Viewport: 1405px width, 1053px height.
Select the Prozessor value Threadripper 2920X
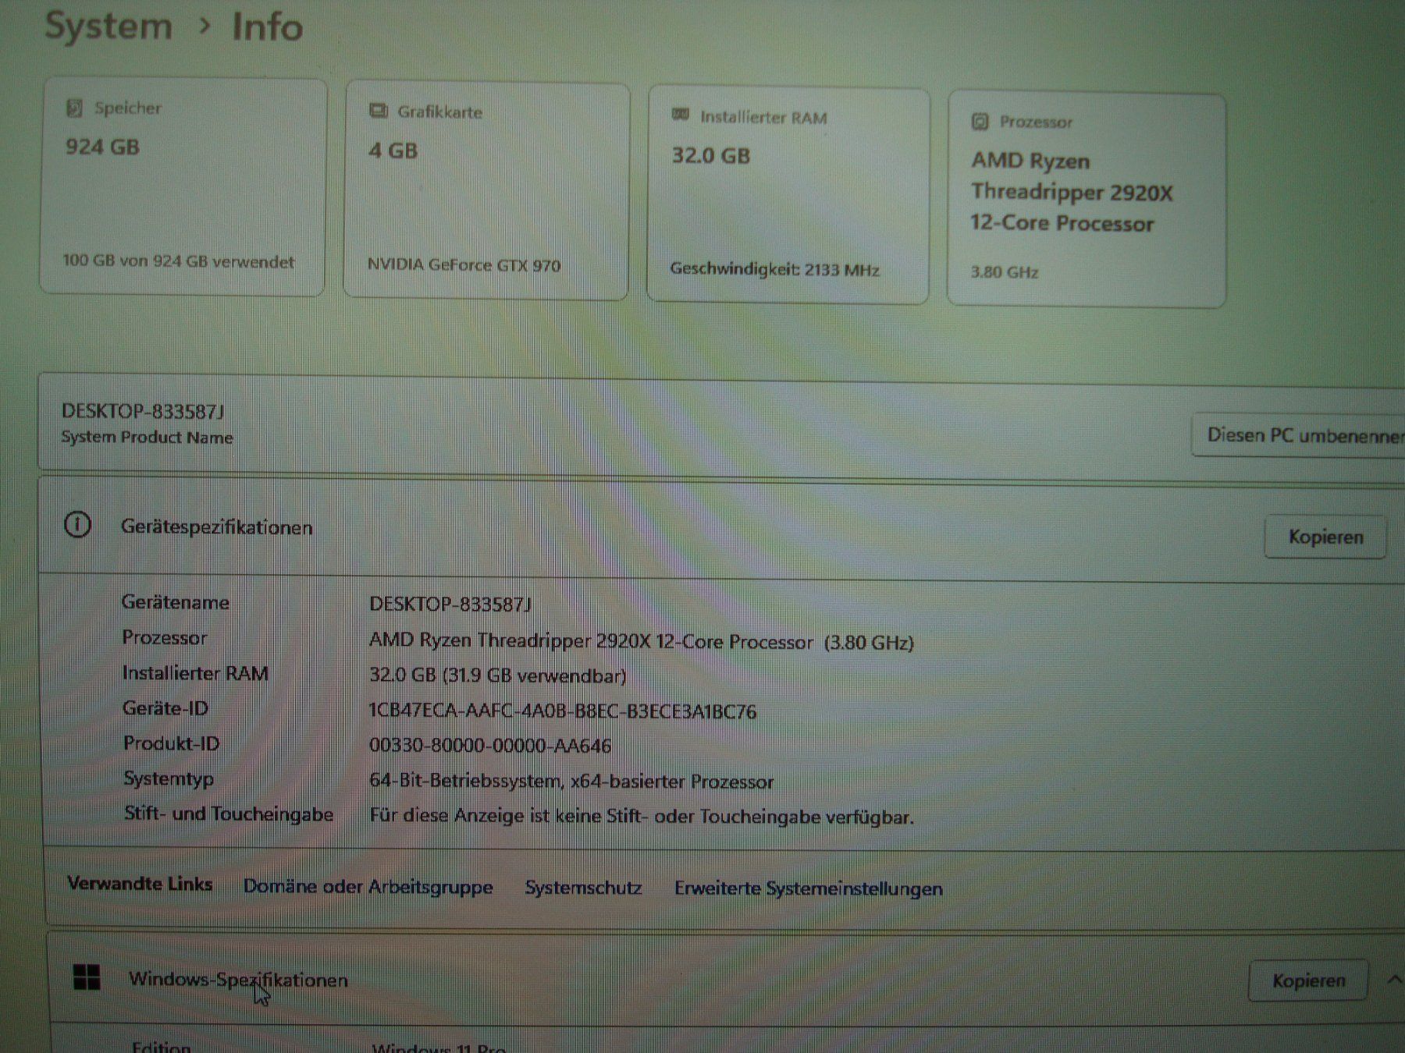point(641,641)
